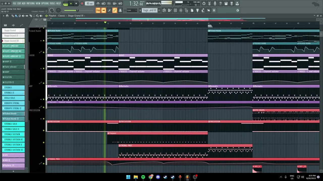The width and height of the screenshot is (323, 181).
Task: Select the Draw pencil tool in the playlist toolbar
Action: (x=13, y=16)
